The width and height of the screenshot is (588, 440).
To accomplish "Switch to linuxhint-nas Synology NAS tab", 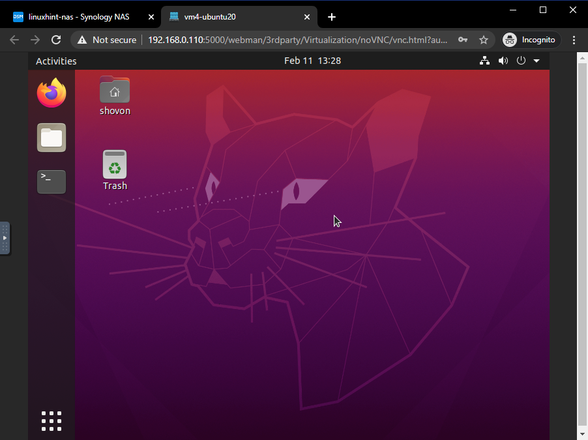I will pyautogui.click(x=78, y=17).
